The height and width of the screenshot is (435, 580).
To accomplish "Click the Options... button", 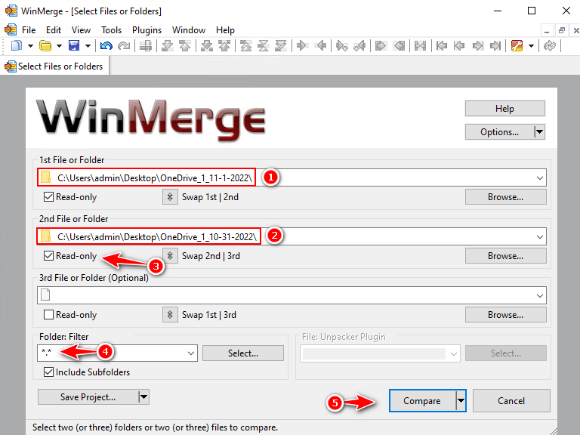I will [499, 131].
